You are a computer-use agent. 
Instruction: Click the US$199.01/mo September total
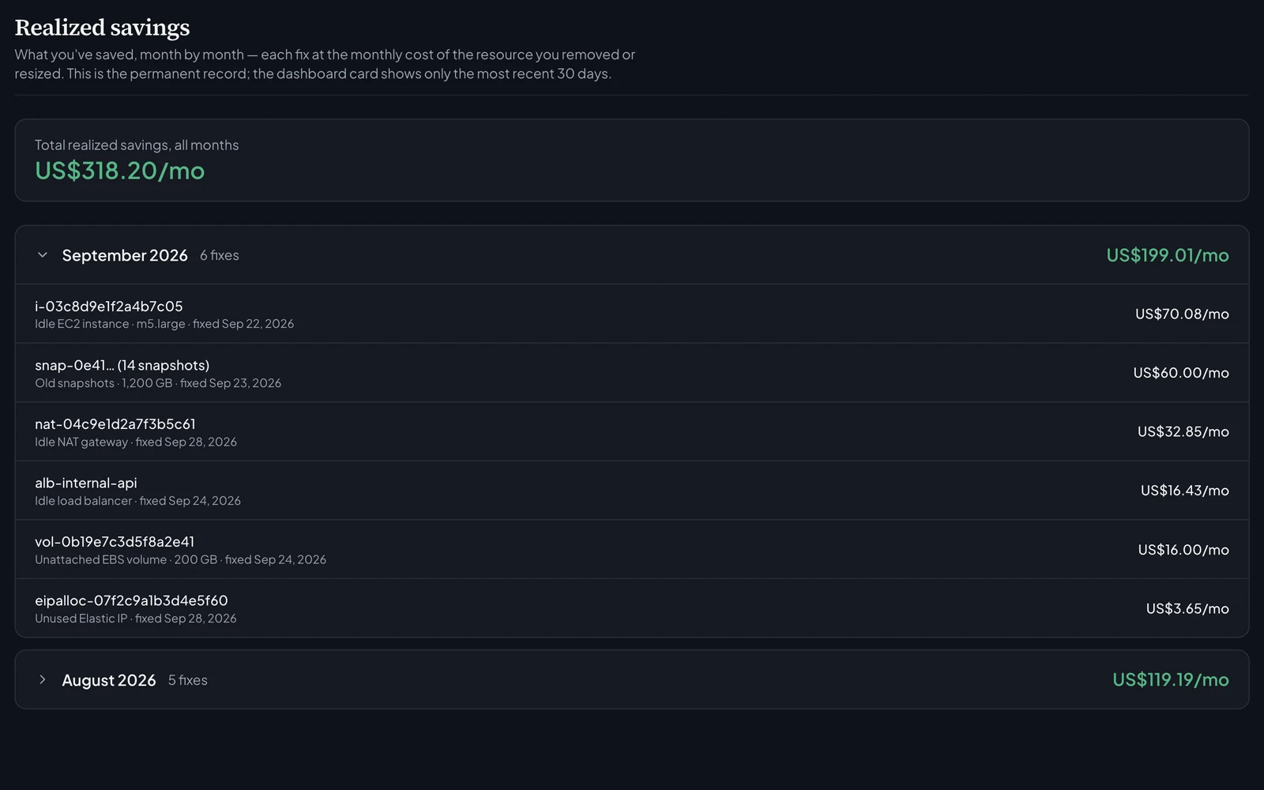(x=1168, y=255)
